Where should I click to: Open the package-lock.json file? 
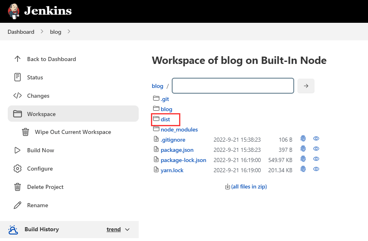click(183, 160)
